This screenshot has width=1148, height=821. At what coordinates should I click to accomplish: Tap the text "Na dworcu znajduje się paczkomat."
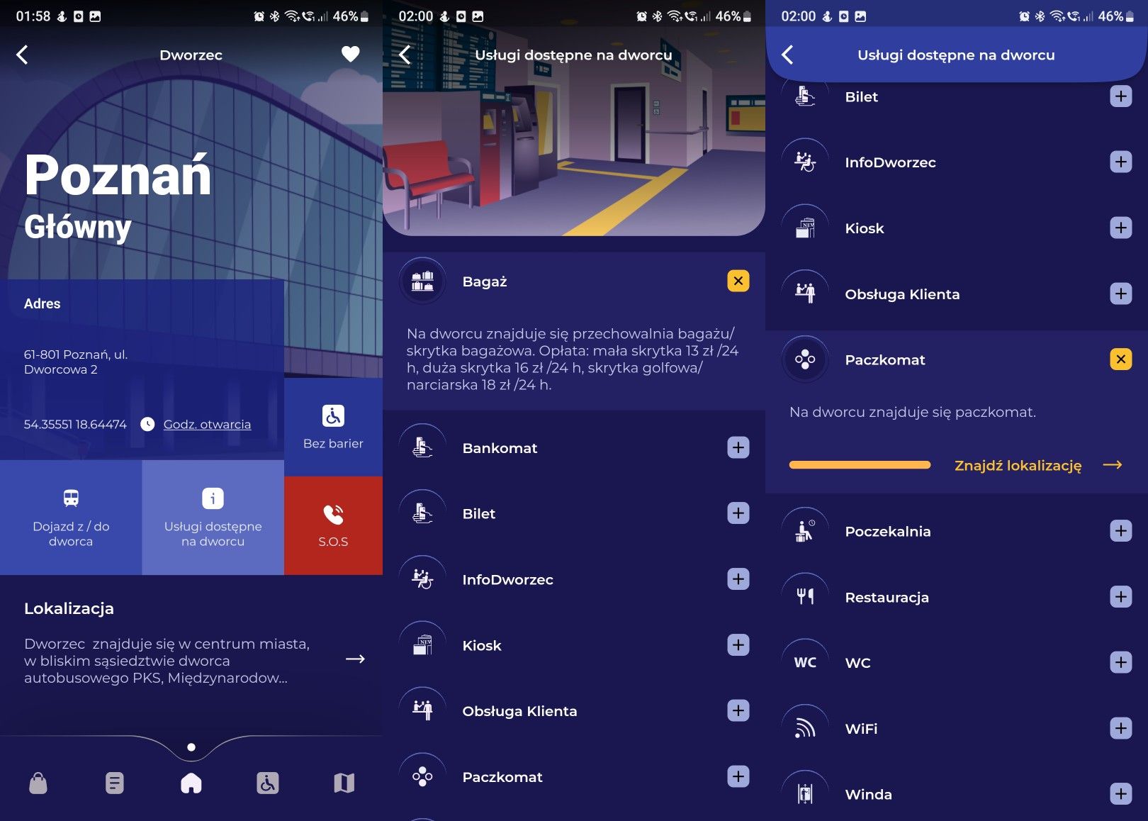coord(913,412)
